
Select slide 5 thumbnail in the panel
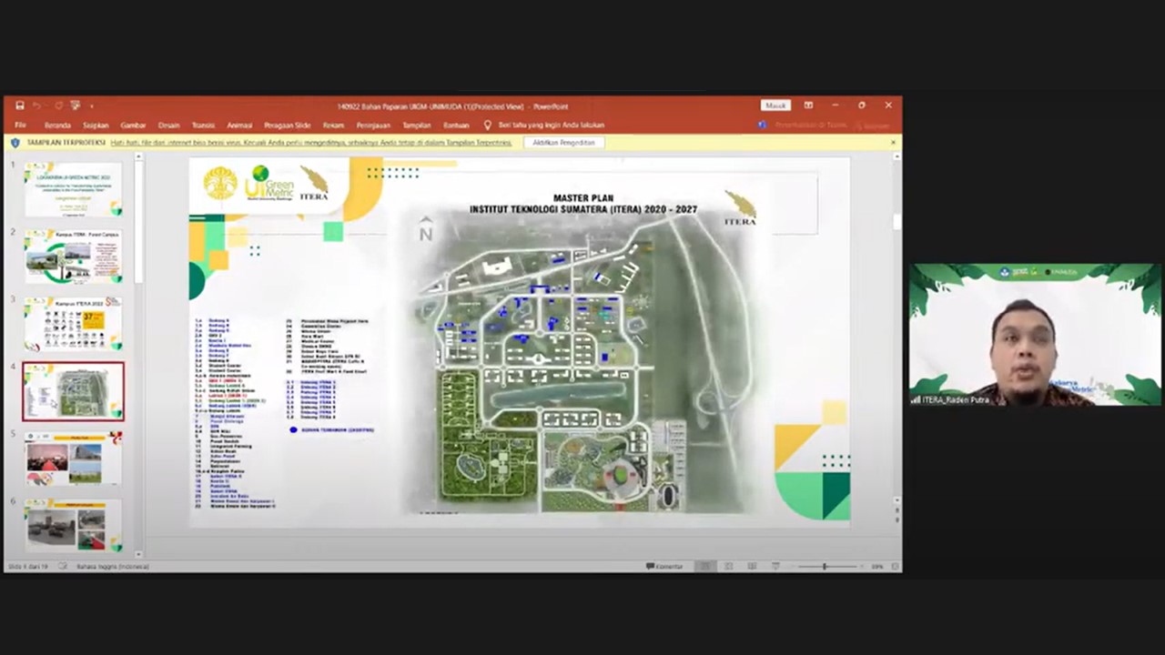point(73,458)
